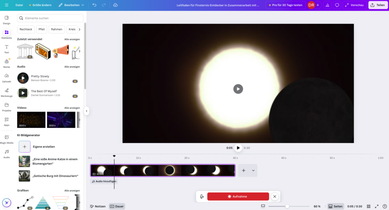Open the Datei menu

point(19,5)
